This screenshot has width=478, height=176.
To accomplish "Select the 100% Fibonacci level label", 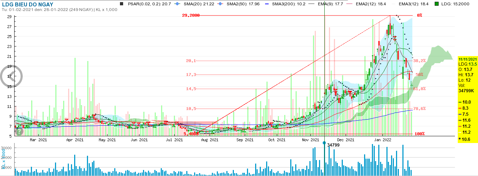I will tap(420, 134).
